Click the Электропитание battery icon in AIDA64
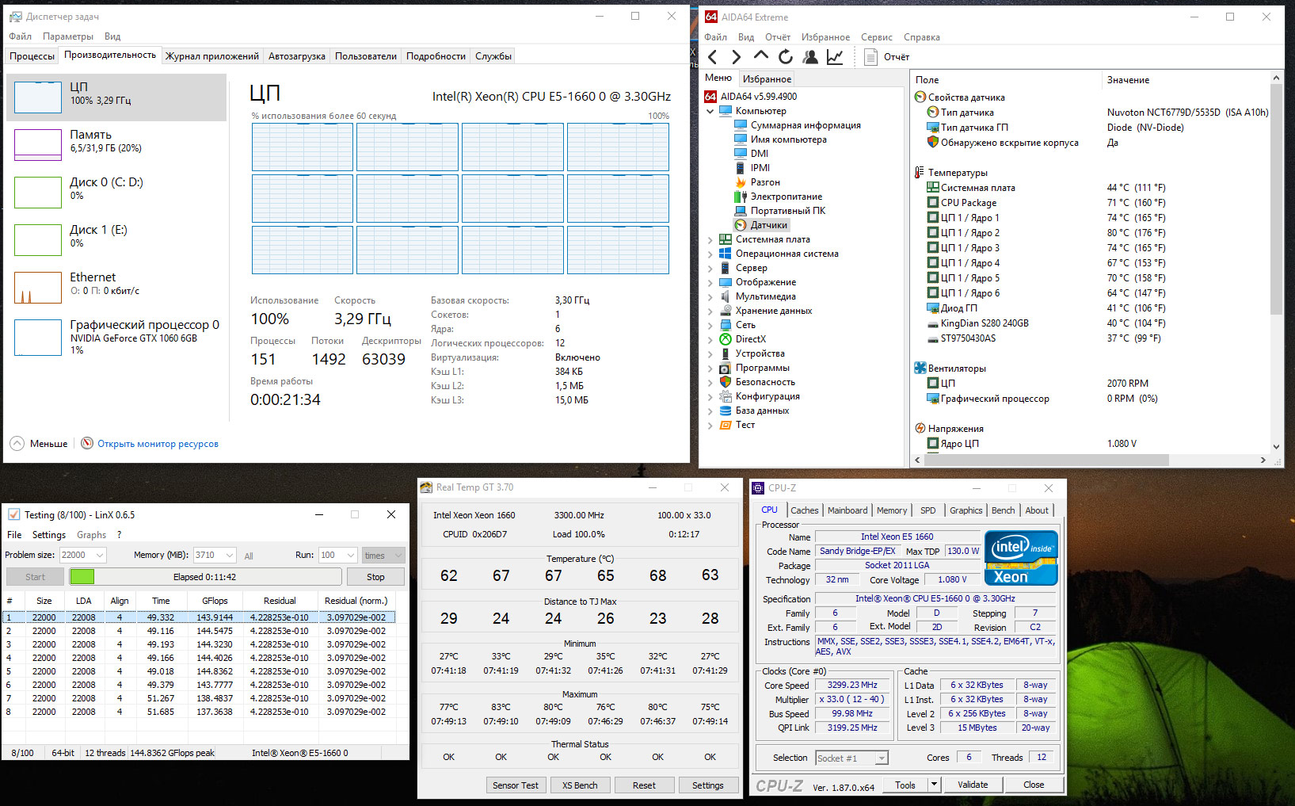The image size is (1295, 806). [741, 197]
